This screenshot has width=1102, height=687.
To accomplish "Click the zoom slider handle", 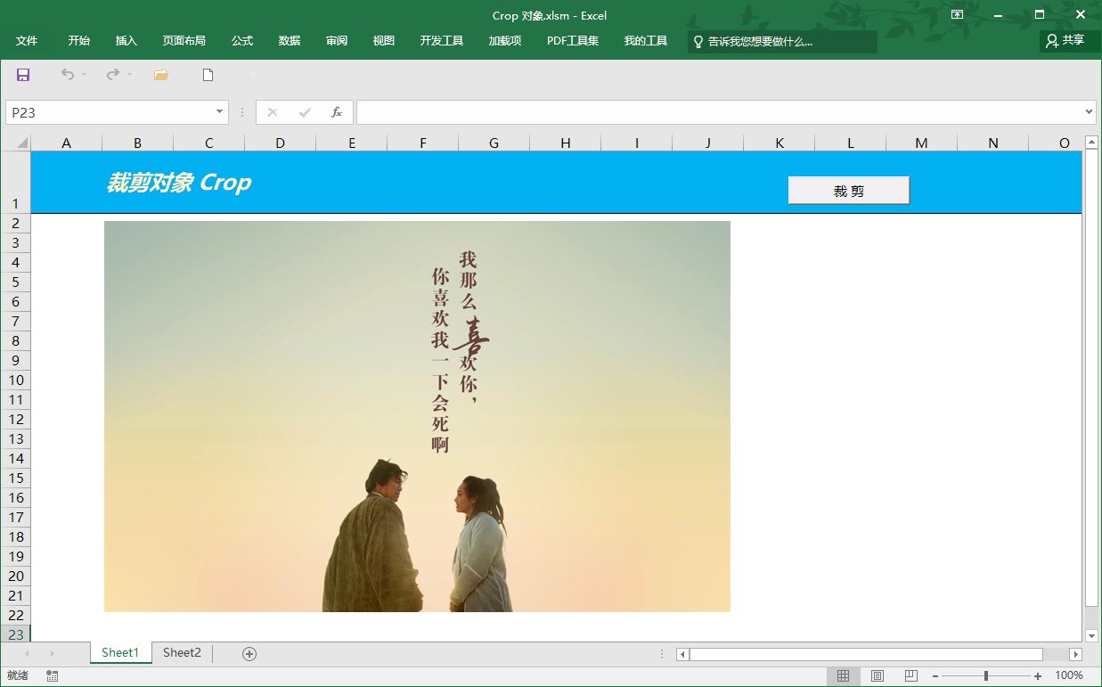I will 986,676.
